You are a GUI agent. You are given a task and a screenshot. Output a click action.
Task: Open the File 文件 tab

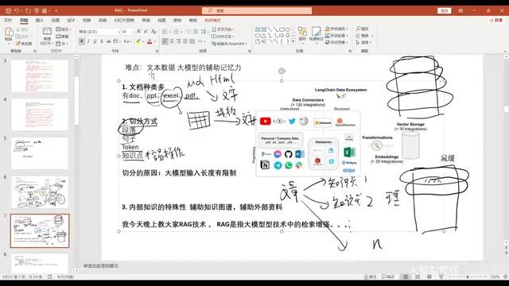pos(8,20)
